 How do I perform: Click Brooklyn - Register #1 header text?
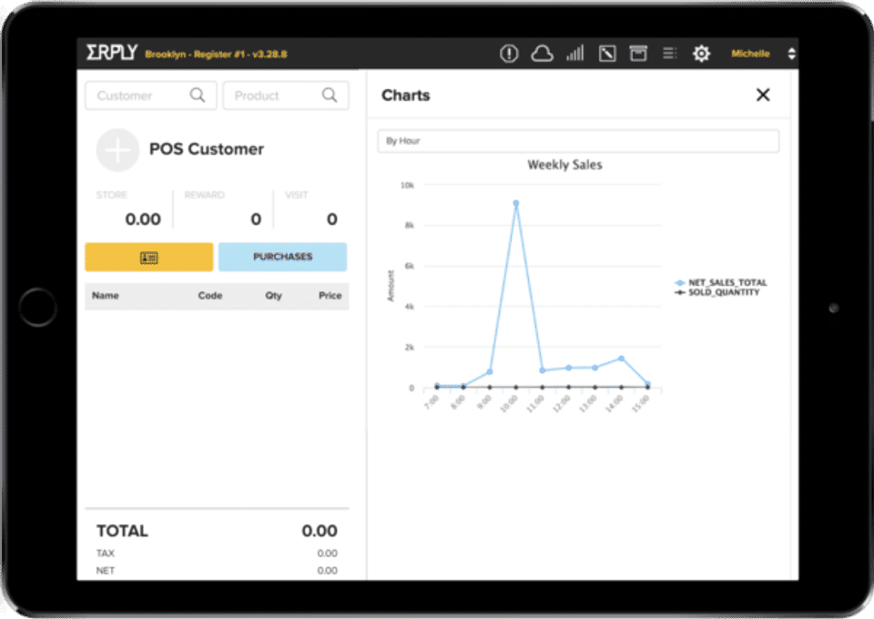[216, 54]
